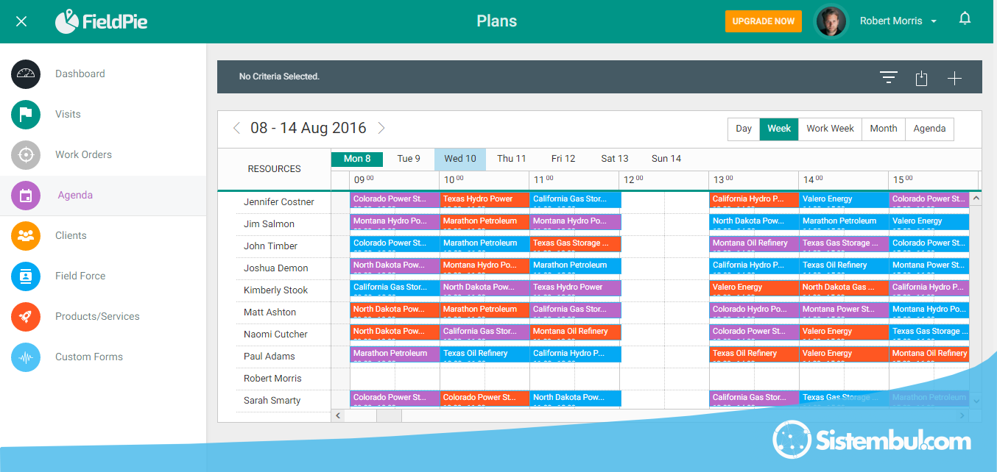Select Naomi Cutcher resource row

[x=276, y=335]
